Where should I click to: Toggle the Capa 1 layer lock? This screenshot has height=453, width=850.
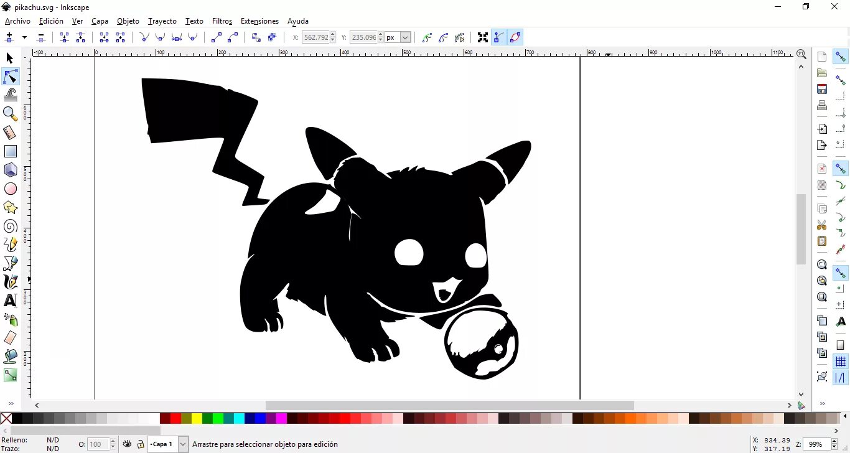coord(141,444)
